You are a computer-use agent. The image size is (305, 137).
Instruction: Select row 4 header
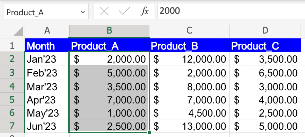pos(12,86)
